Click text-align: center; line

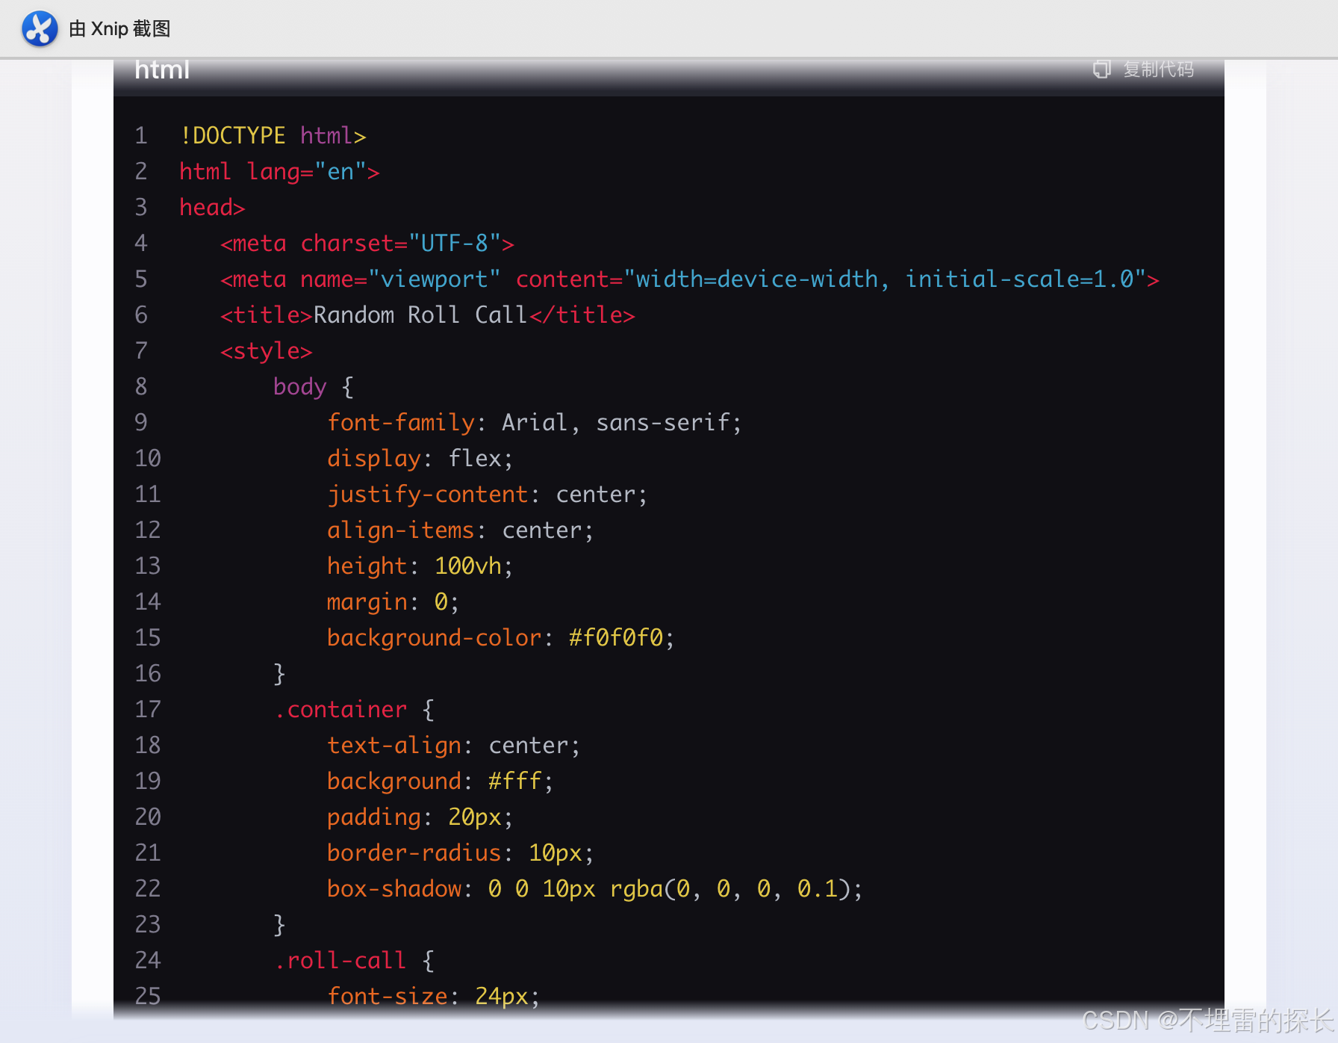[454, 746]
